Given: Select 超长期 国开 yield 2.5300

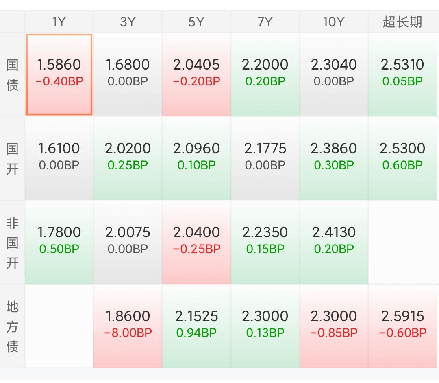Looking at the screenshot, I should (x=402, y=158).
